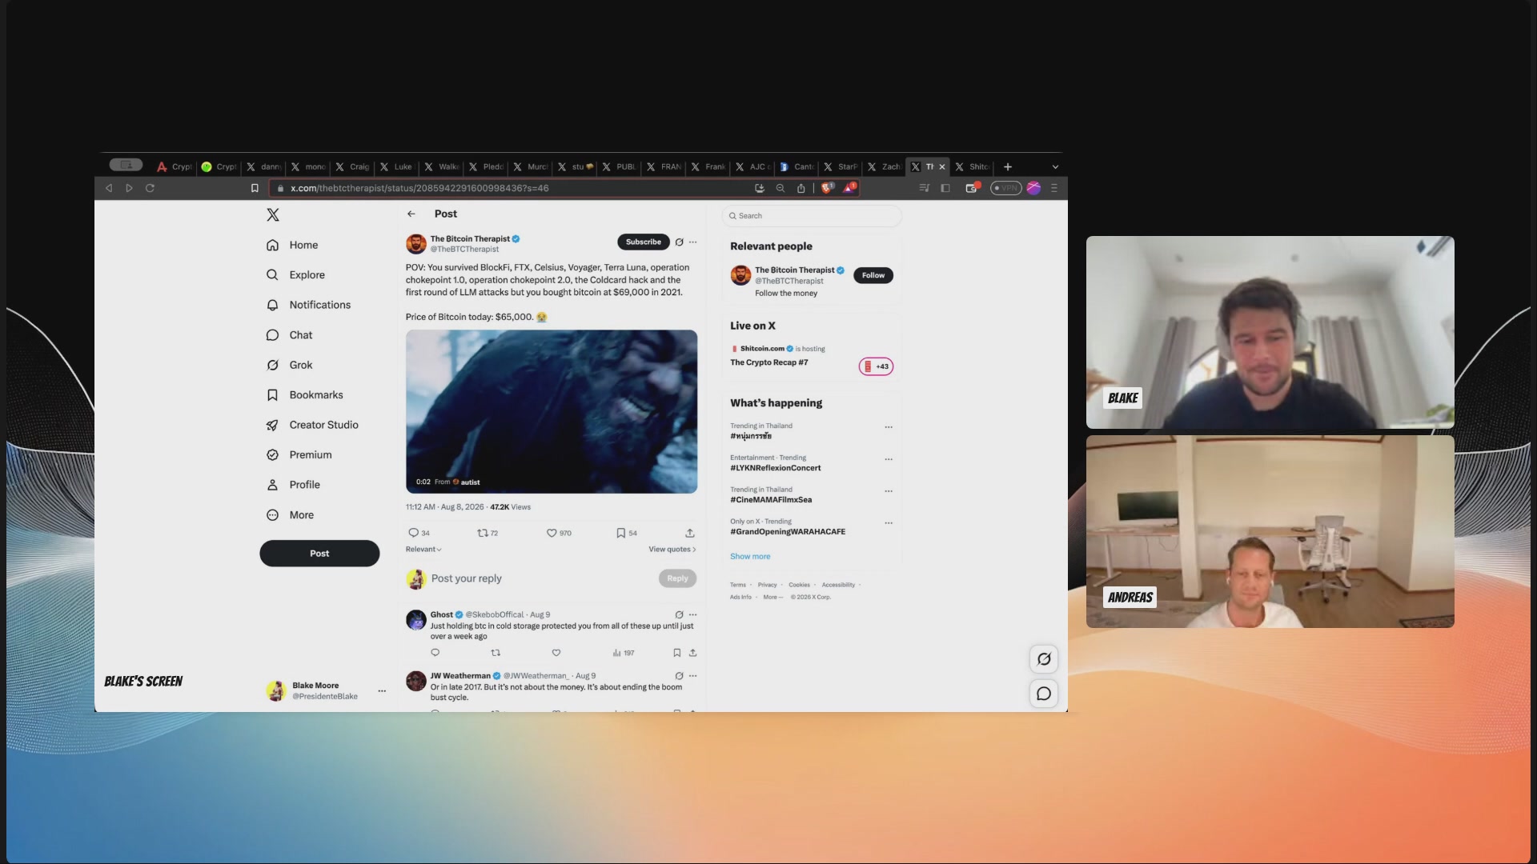Go to Creator Studio

click(312, 425)
